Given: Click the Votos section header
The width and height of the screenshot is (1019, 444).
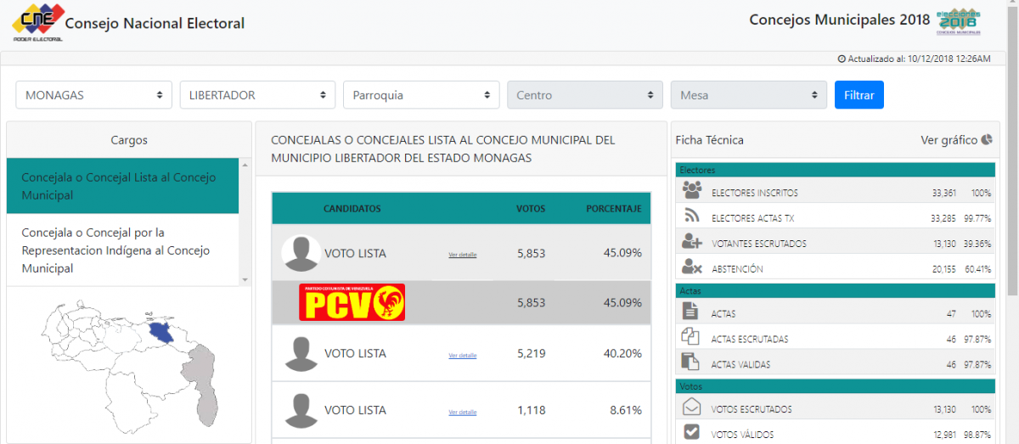Looking at the screenshot, I should coord(835,385).
